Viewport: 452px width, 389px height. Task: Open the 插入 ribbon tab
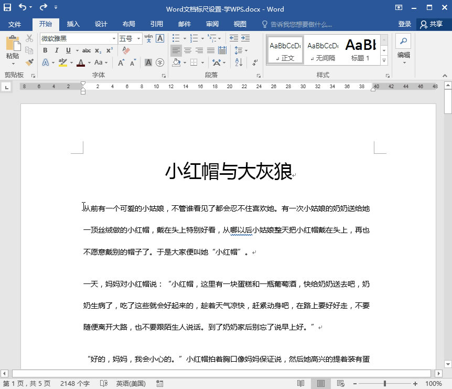click(73, 24)
